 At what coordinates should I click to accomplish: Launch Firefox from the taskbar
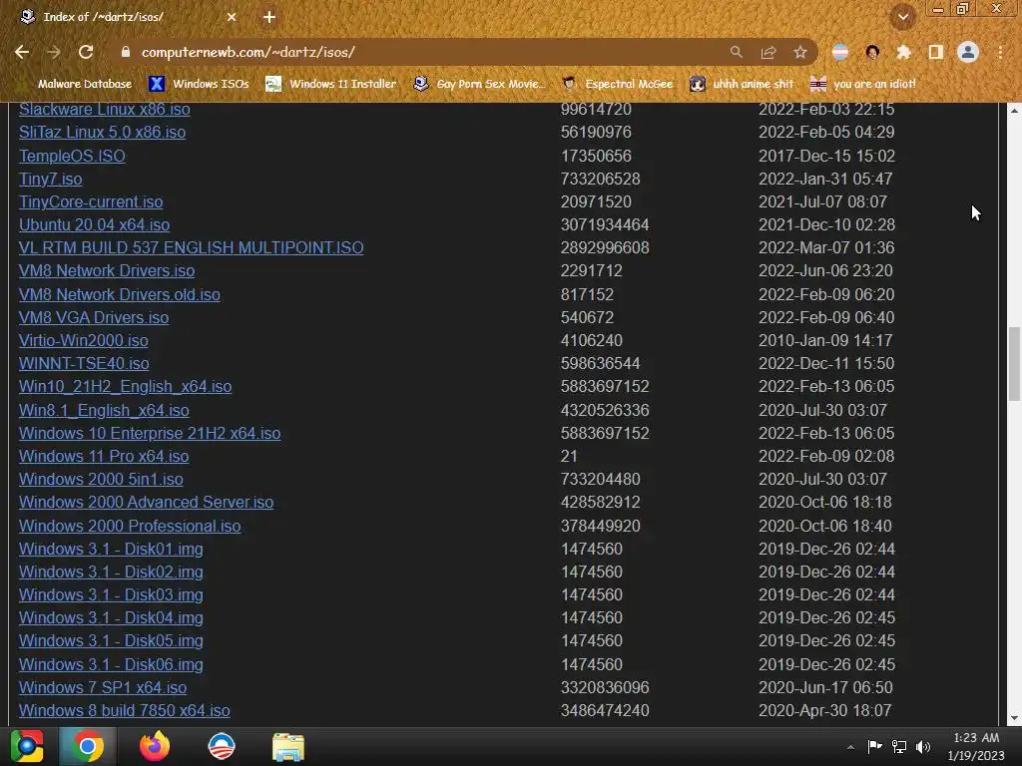(x=155, y=746)
